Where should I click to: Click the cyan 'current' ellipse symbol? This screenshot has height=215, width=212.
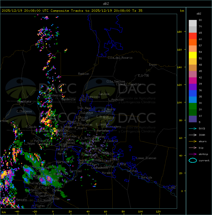coord(193,160)
